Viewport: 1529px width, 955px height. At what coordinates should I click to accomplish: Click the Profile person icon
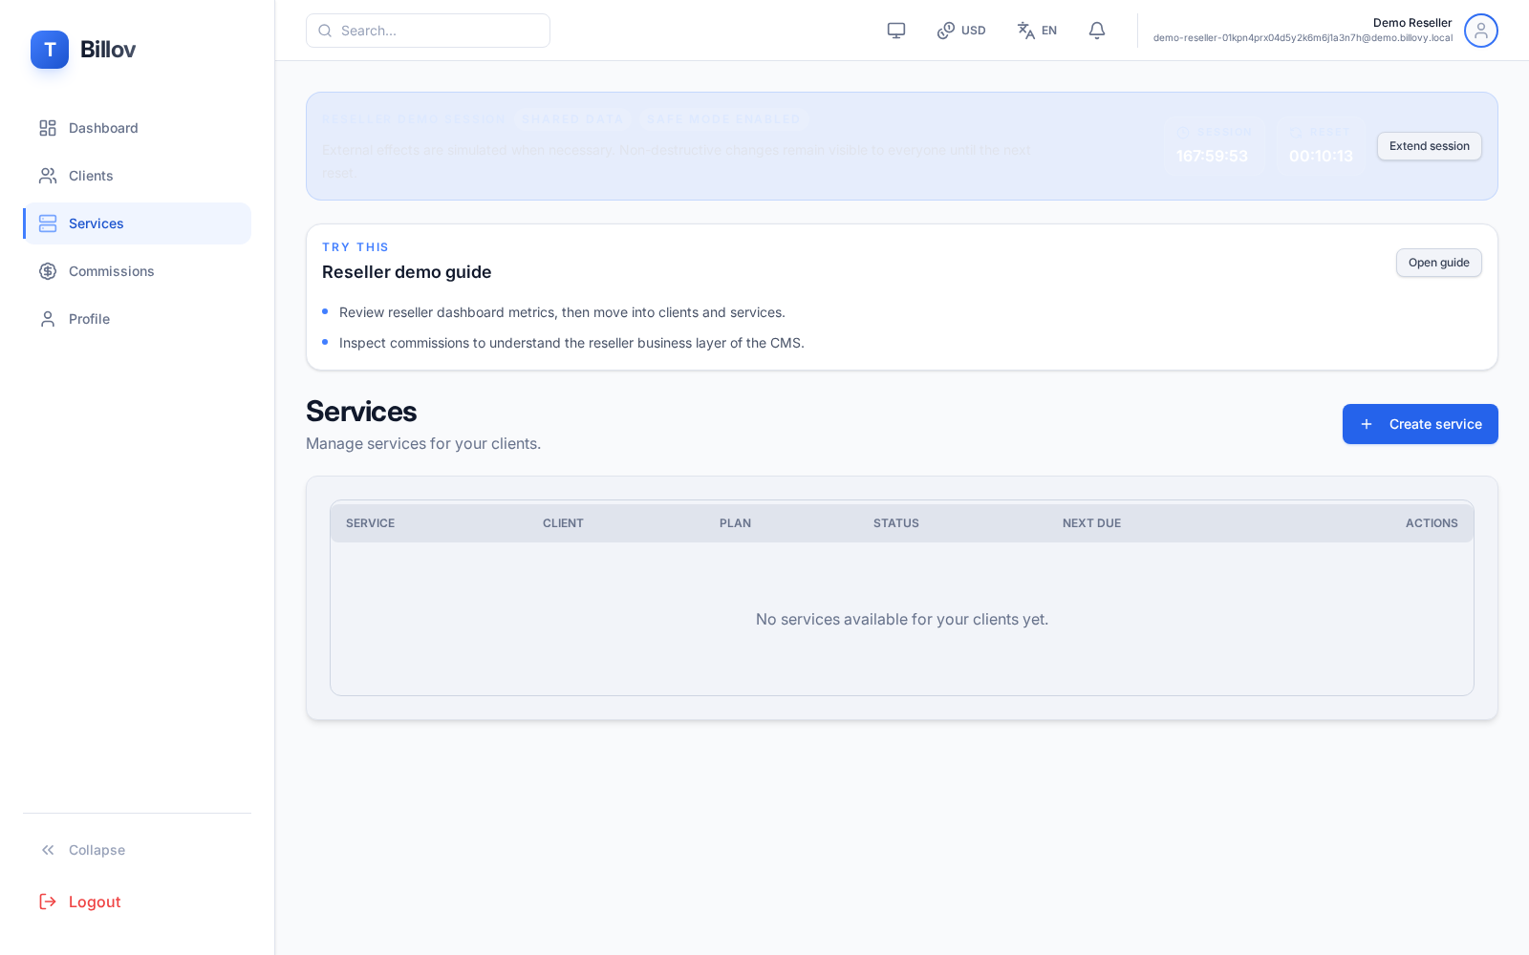click(x=48, y=319)
